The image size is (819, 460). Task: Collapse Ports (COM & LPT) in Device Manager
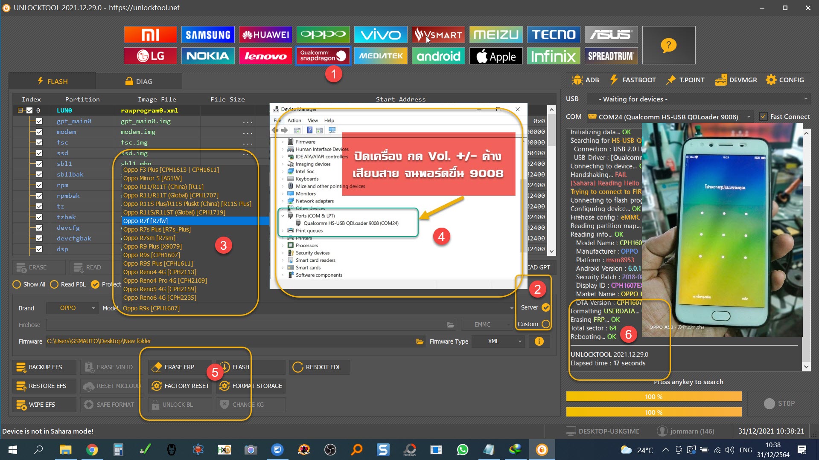pyautogui.click(x=283, y=216)
